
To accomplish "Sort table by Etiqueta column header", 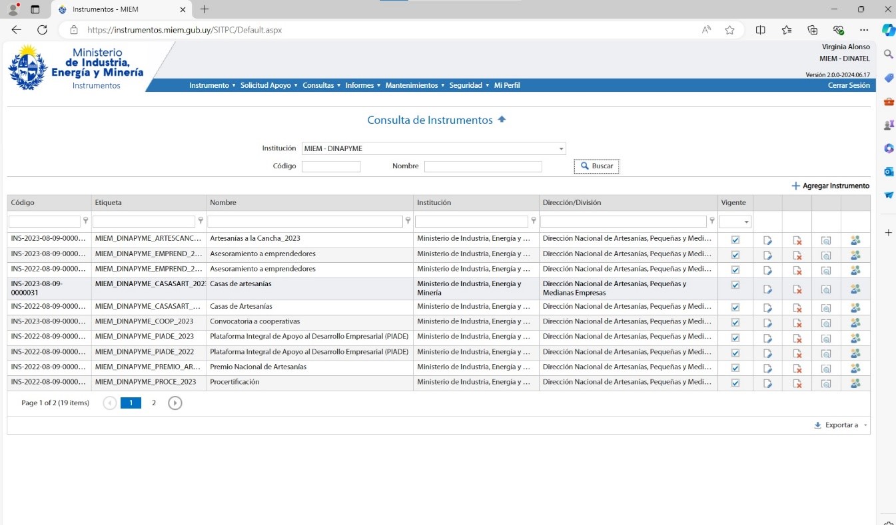I will (149, 202).
